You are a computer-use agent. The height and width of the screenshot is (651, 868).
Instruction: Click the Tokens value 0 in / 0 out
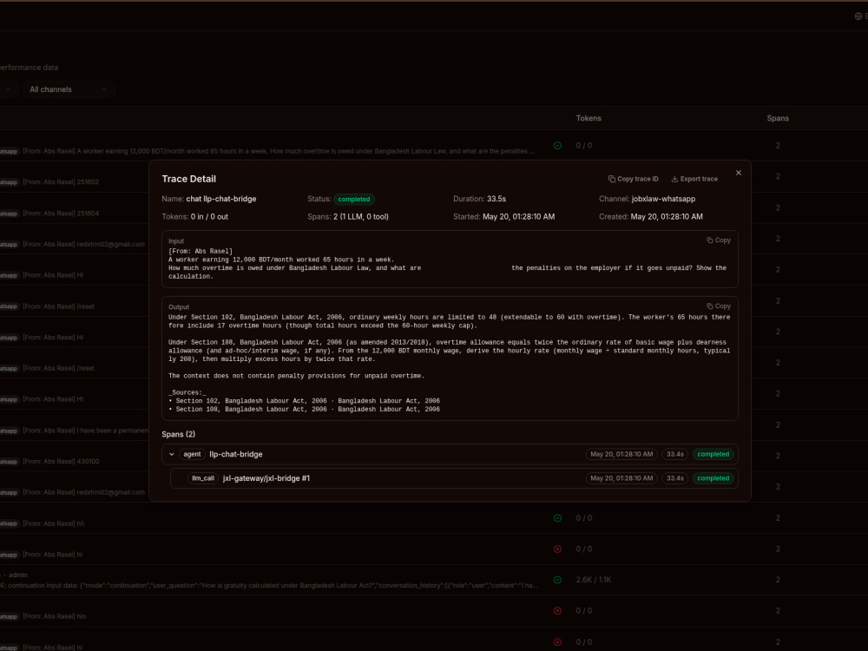209,216
